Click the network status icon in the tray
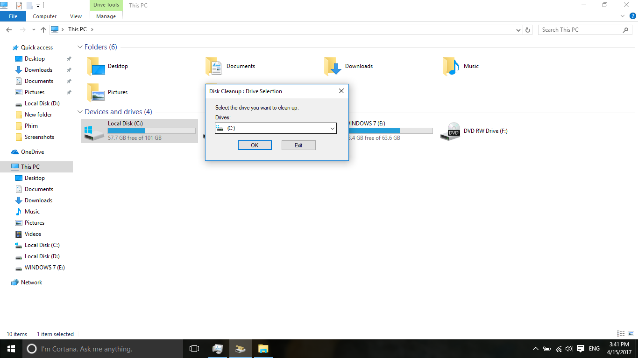 coord(558,348)
